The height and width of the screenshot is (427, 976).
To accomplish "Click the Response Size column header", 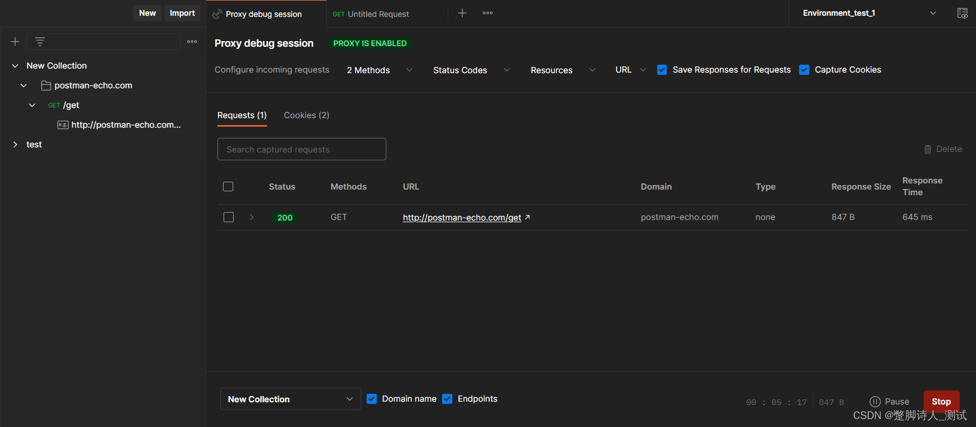I will point(861,187).
